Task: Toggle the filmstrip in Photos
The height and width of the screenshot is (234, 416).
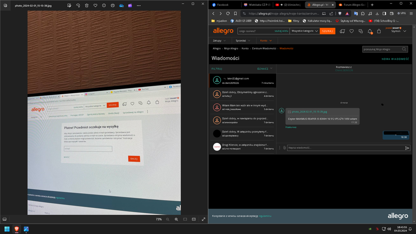Action: (x=5, y=219)
